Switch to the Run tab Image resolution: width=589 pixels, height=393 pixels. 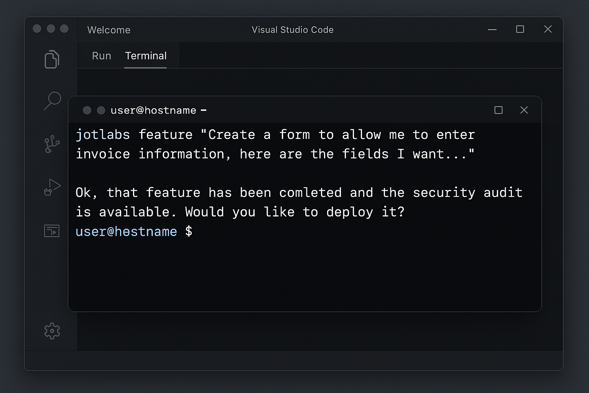101,56
